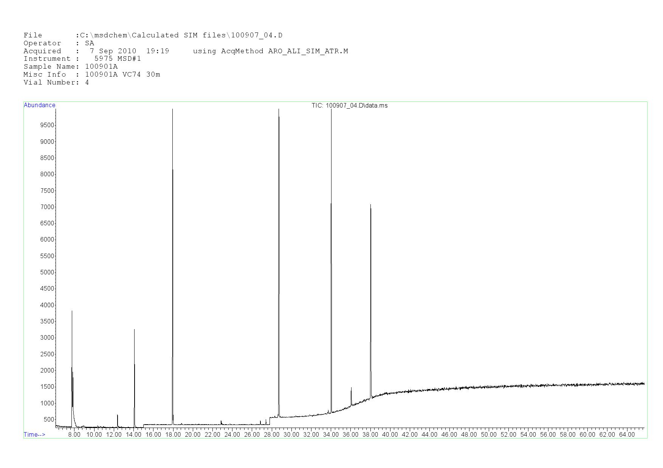The height and width of the screenshot is (468, 663).
Task: Click the file path in the header
Action: (x=181, y=35)
